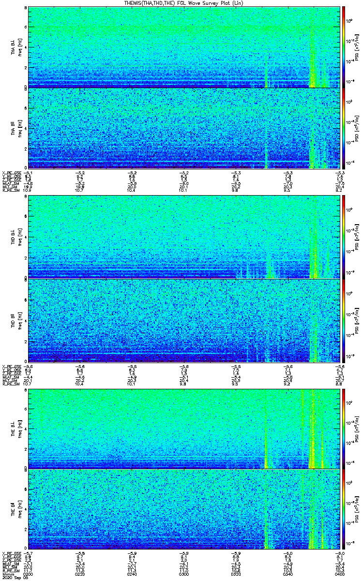Click the THA B-perpendicular spectrogram panel
Viewport: 363px width, 581px height.
pos(184,47)
